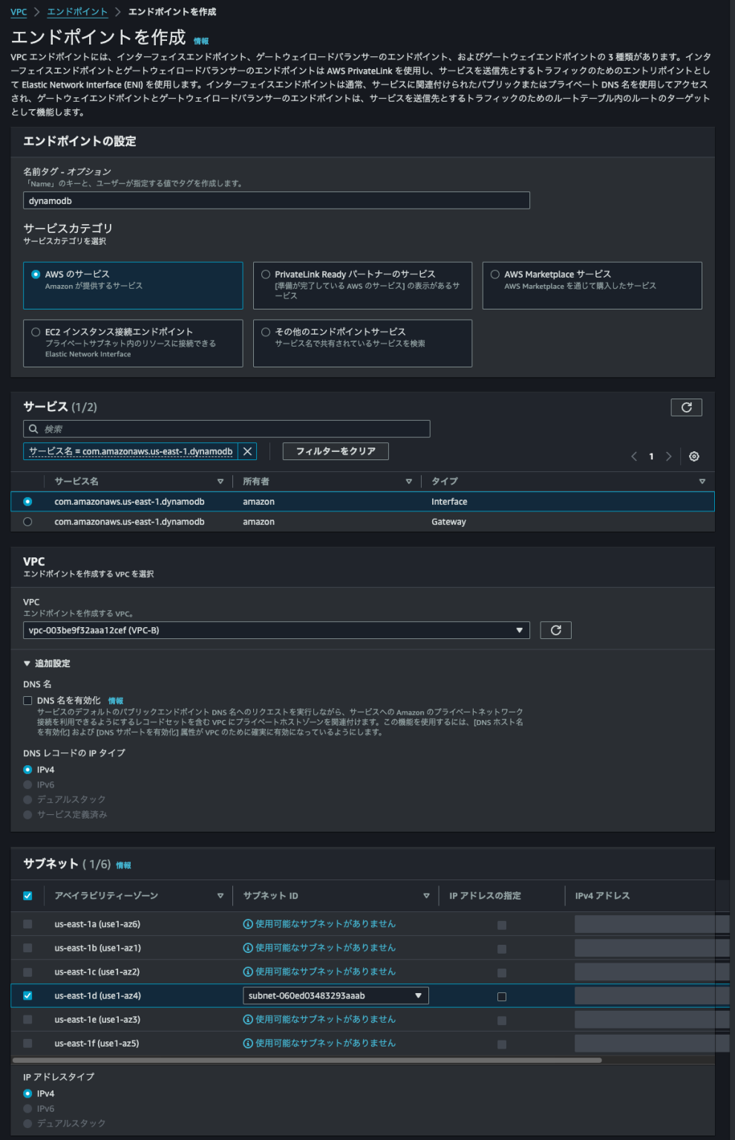Remove the dynamodb filter using its X icon
The height and width of the screenshot is (1140, 735).
247,451
